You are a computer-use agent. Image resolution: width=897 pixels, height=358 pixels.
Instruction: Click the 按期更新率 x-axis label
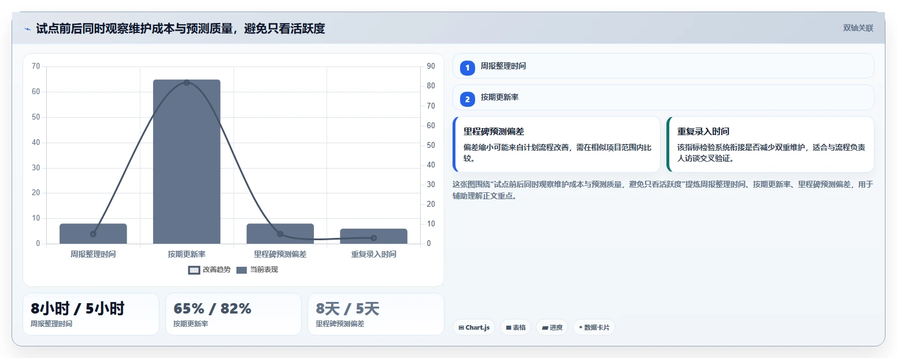[187, 254]
